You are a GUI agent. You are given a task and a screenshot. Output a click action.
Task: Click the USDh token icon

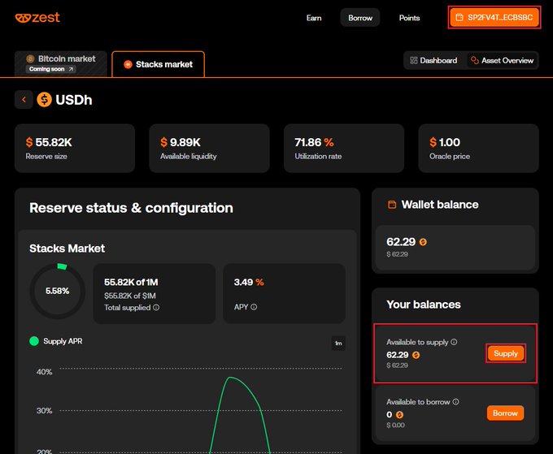pos(45,100)
